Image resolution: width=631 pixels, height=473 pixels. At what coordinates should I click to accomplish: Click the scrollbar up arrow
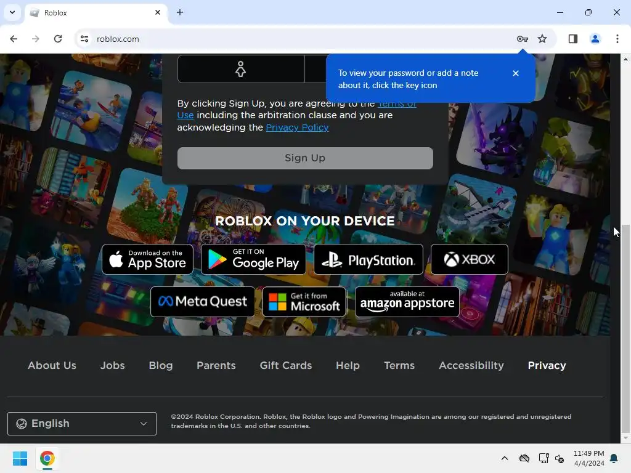[625, 59]
